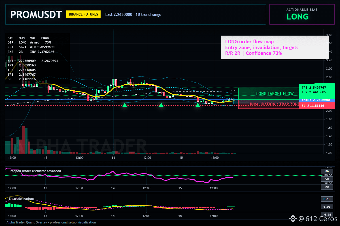Click the 1.40 price axis label
This screenshot has width=340, height=226.
coord(329,136)
